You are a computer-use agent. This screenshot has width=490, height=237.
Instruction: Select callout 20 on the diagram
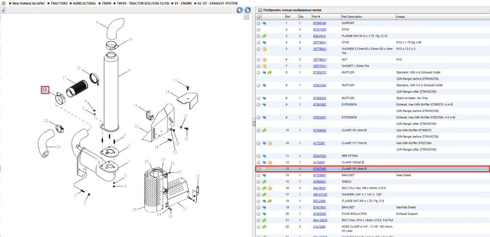[x=58, y=146]
